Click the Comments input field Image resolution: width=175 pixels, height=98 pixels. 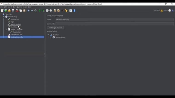click(x=115, y=24)
